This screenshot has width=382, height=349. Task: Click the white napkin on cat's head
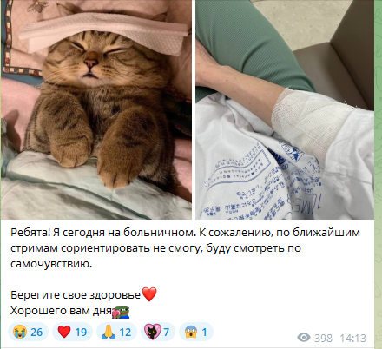point(103,32)
